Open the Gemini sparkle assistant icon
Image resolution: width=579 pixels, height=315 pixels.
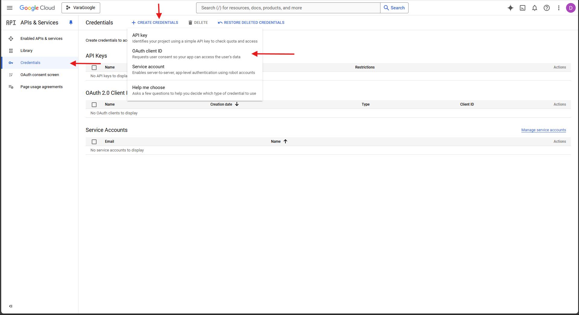click(x=510, y=8)
